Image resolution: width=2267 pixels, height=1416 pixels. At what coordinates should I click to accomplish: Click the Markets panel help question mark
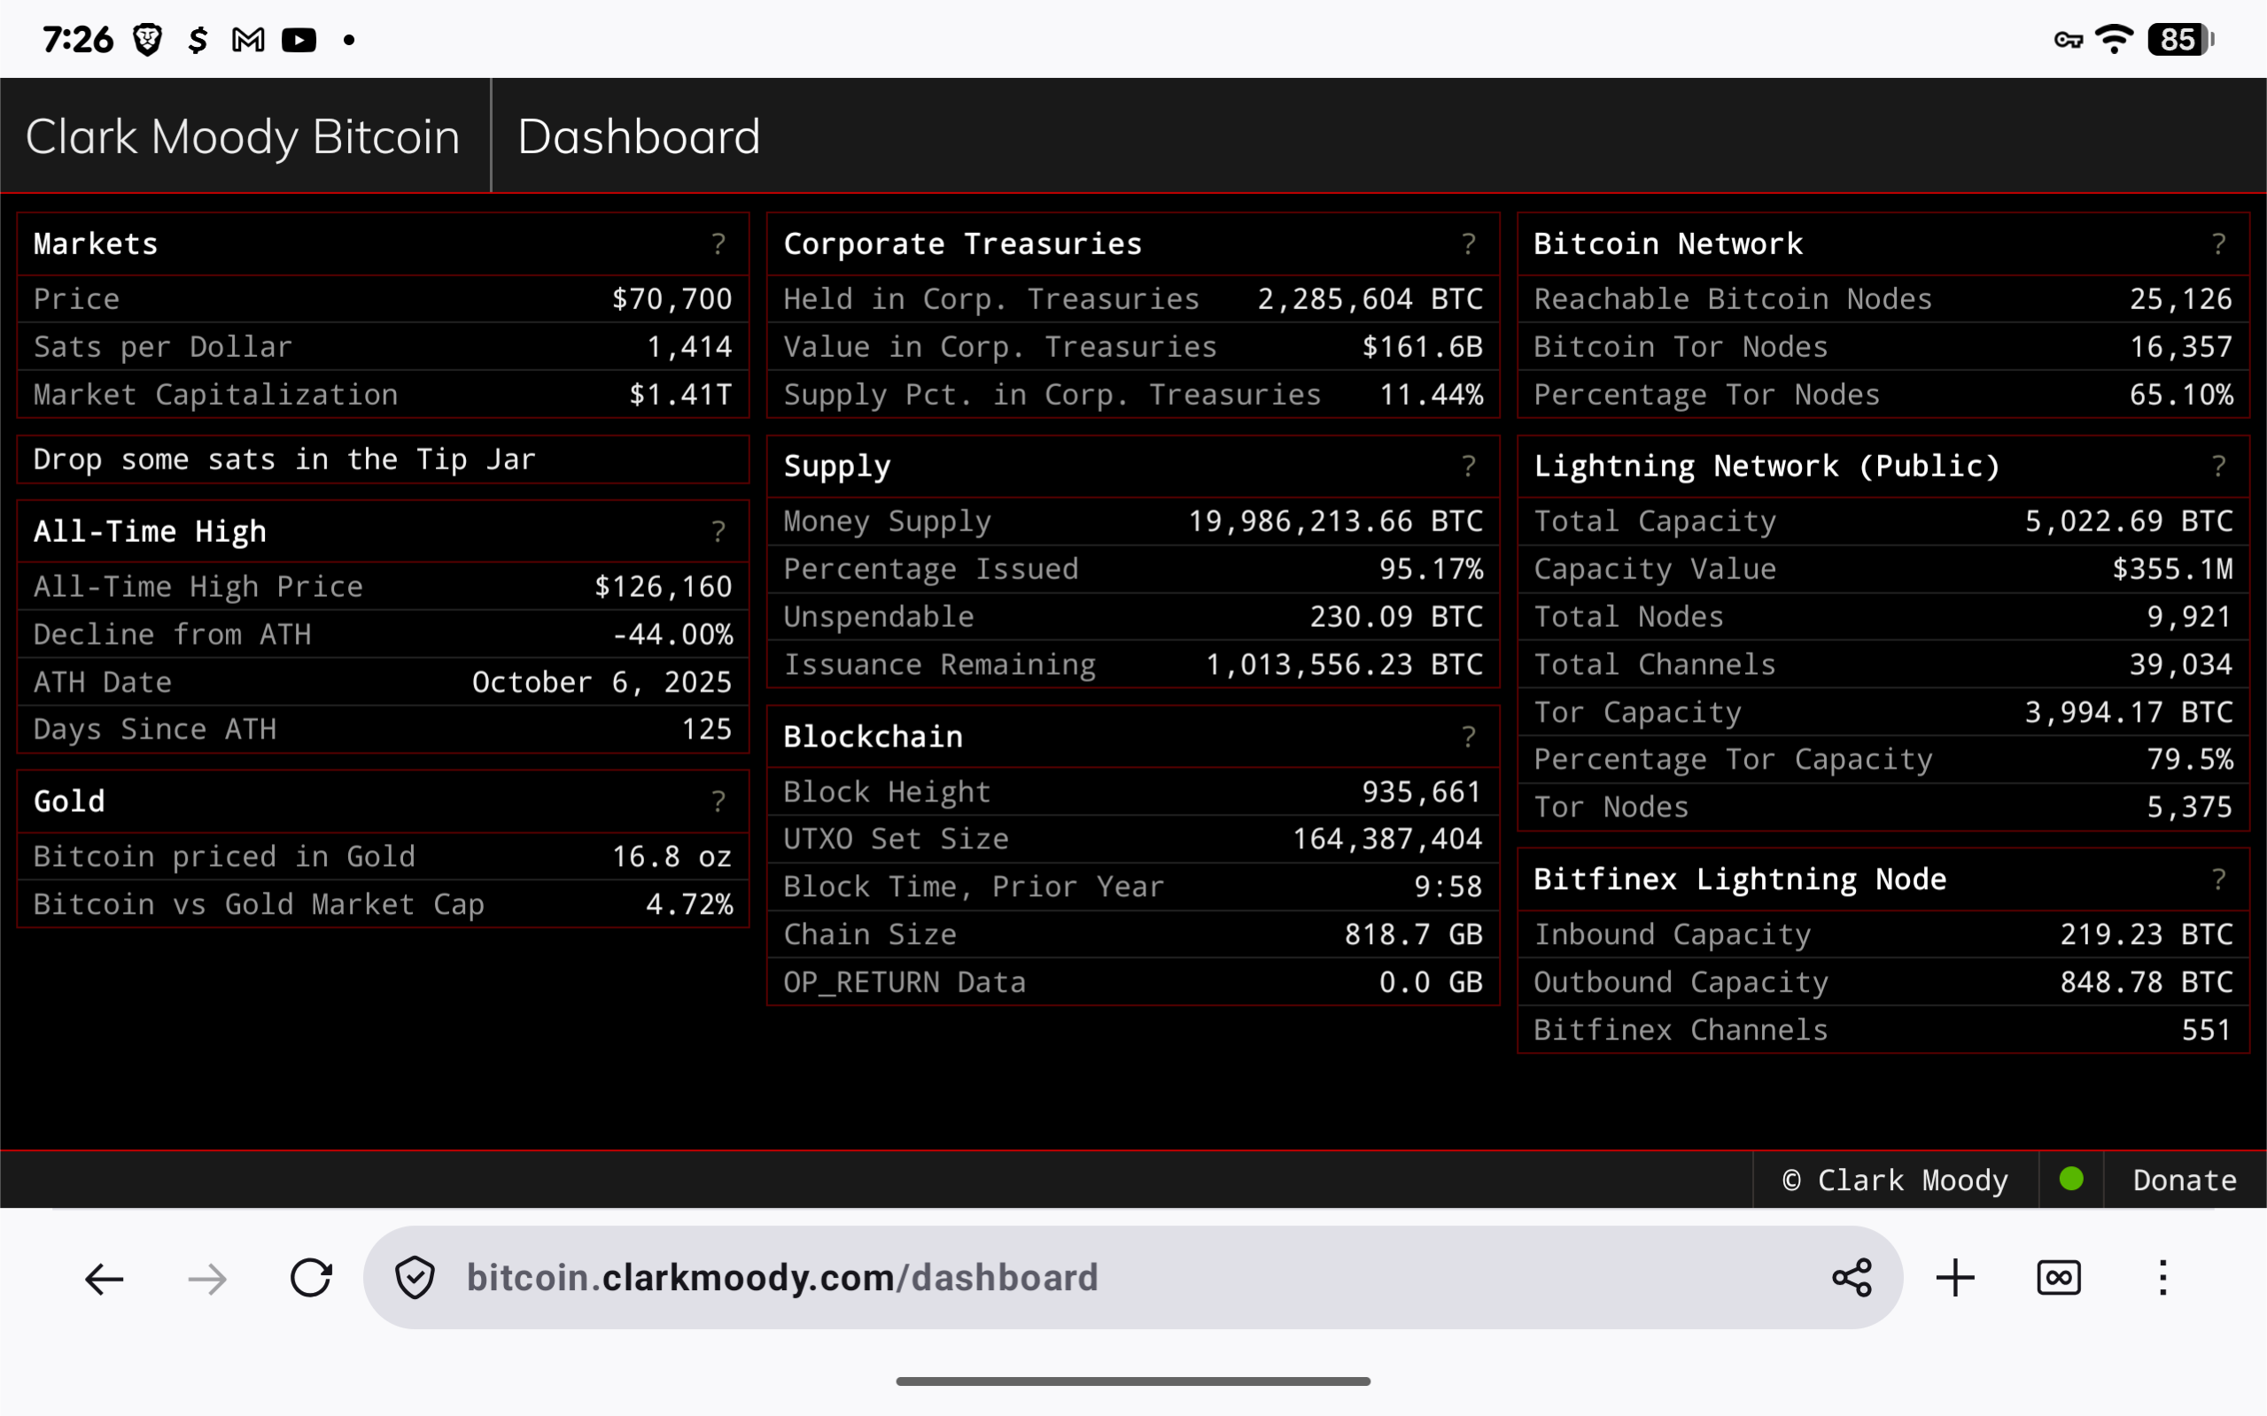[718, 244]
